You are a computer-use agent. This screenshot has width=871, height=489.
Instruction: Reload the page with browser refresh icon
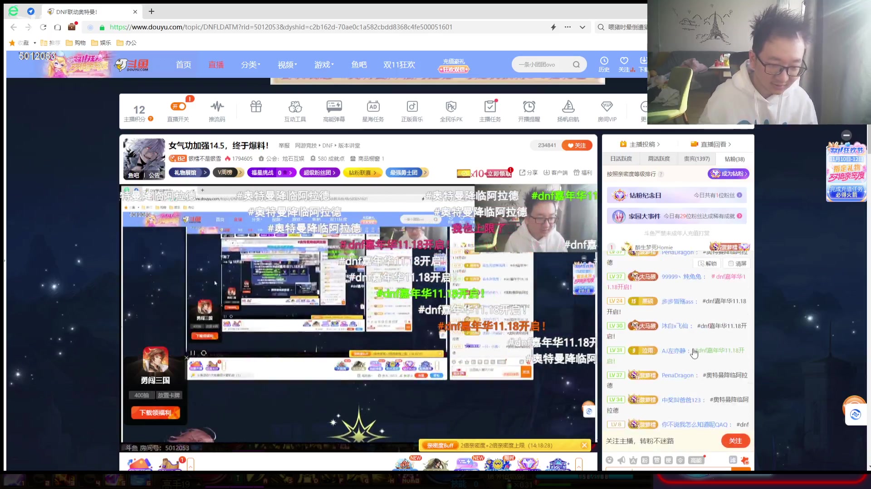43,27
